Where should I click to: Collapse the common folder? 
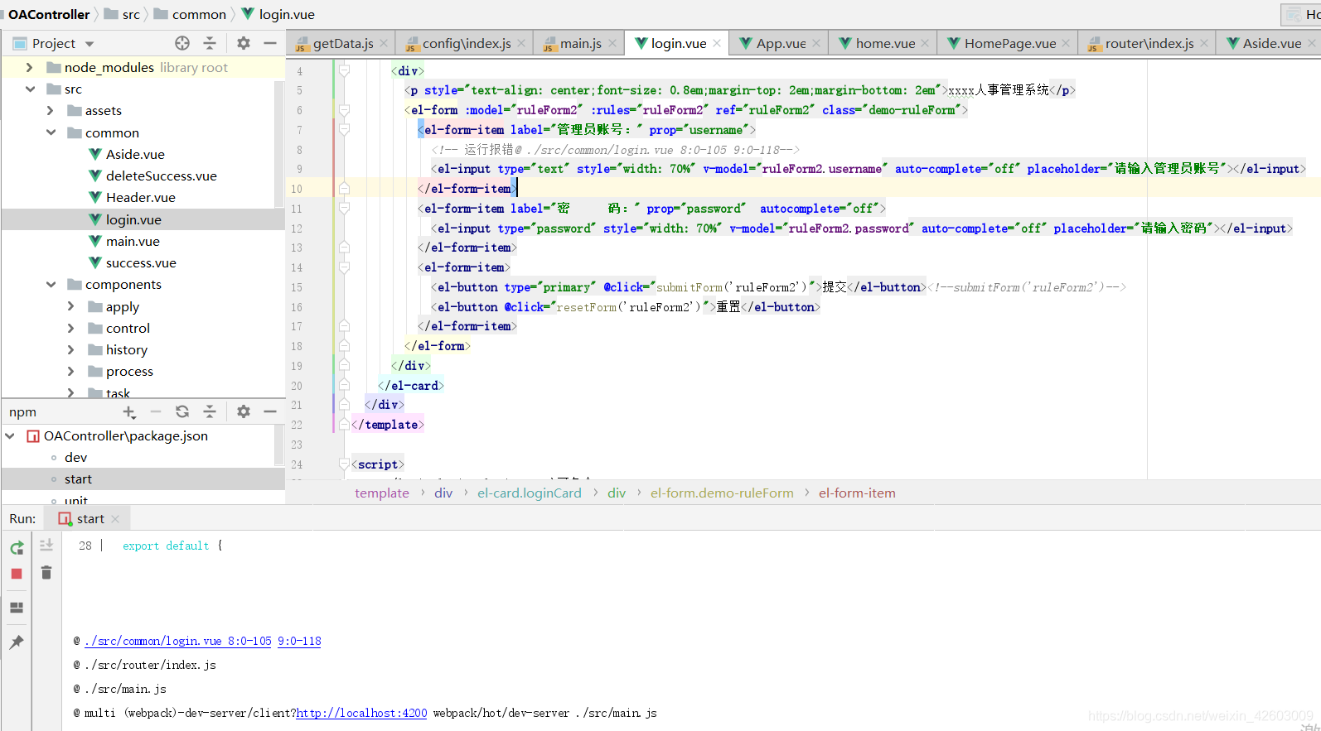pyautogui.click(x=51, y=132)
